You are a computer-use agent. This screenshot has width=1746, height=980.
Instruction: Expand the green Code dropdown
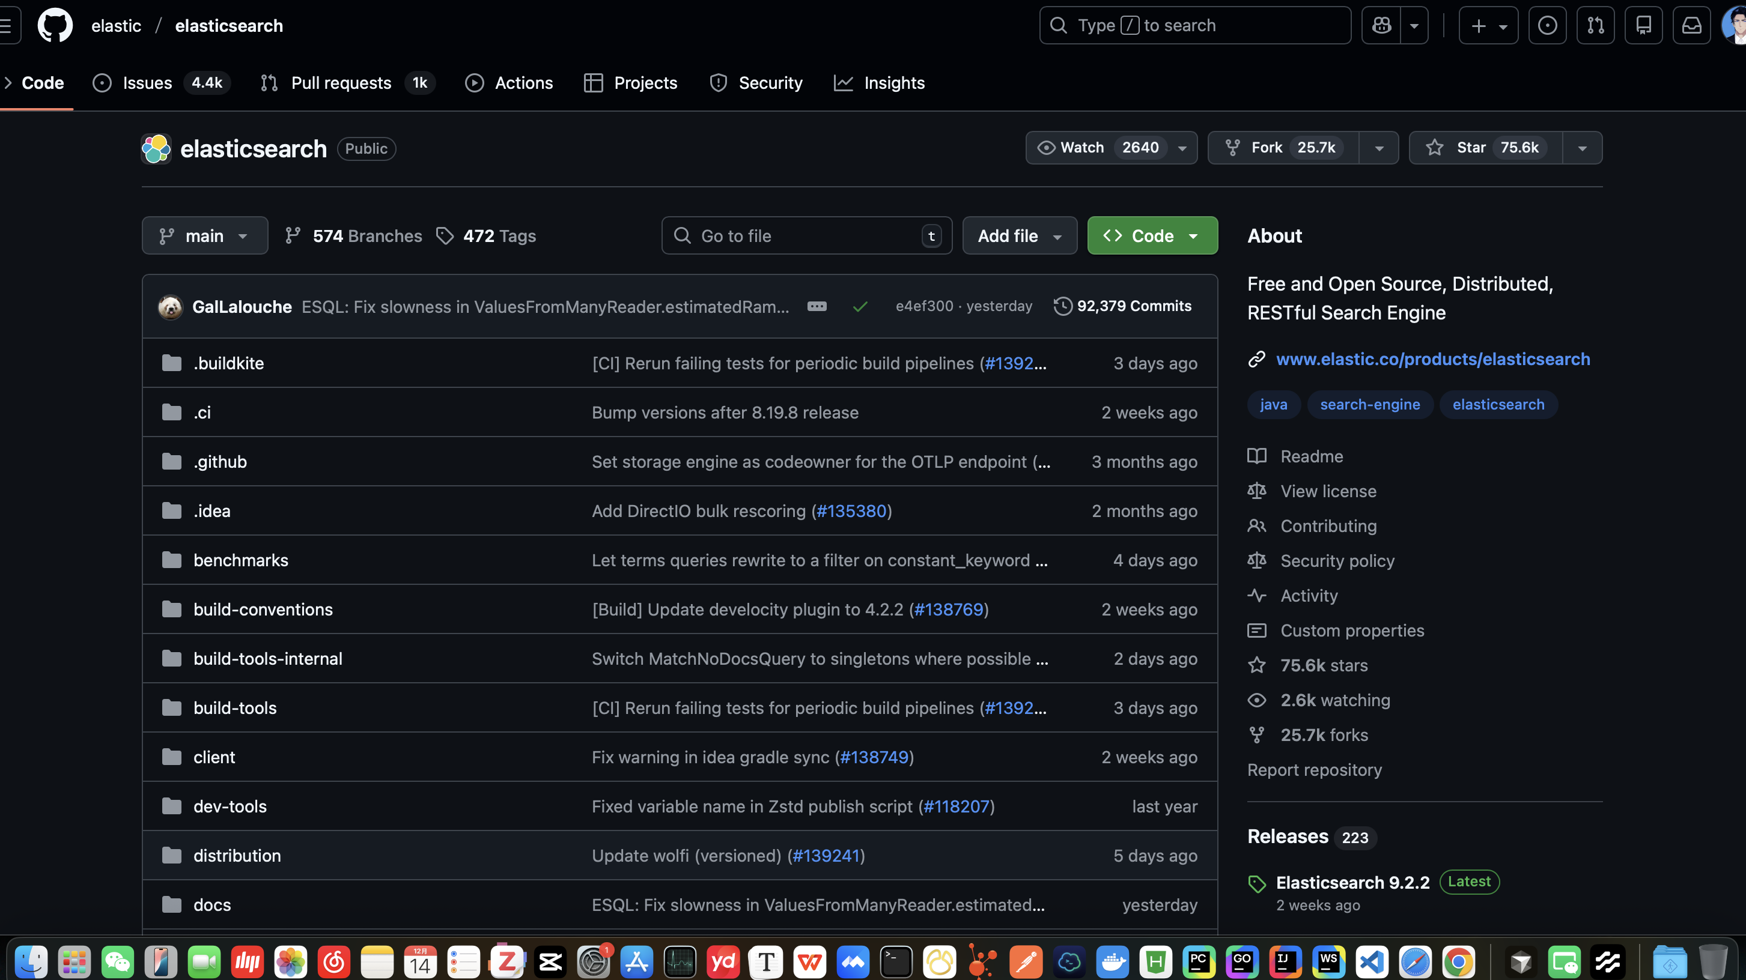1152,235
